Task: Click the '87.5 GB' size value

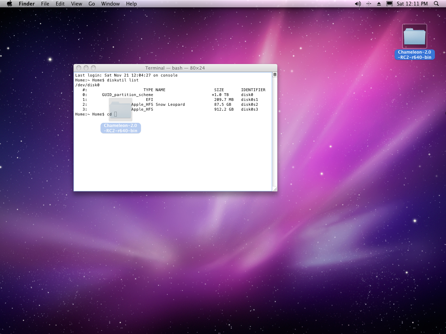Action: tap(223, 104)
